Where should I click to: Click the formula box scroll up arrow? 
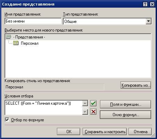(85, 103)
